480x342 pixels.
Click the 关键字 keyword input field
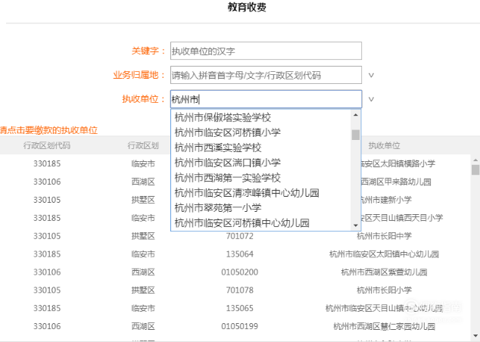coord(266,51)
